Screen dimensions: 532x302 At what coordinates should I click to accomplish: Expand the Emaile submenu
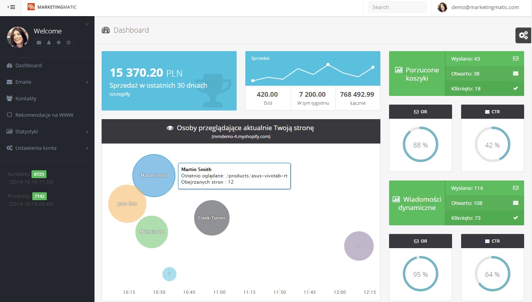[x=47, y=82]
